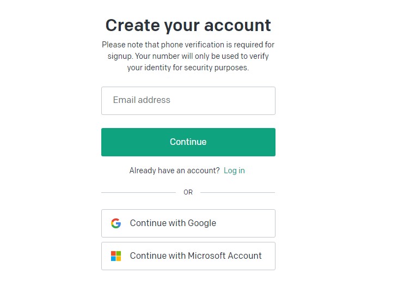Submit with the green Continue button
This screenshot has height=286, width=398.
tap(188, 142)
